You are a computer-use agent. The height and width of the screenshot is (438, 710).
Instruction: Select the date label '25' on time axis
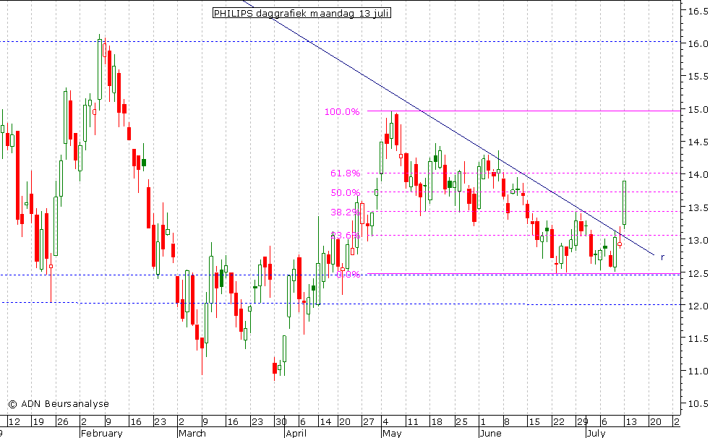461,422
